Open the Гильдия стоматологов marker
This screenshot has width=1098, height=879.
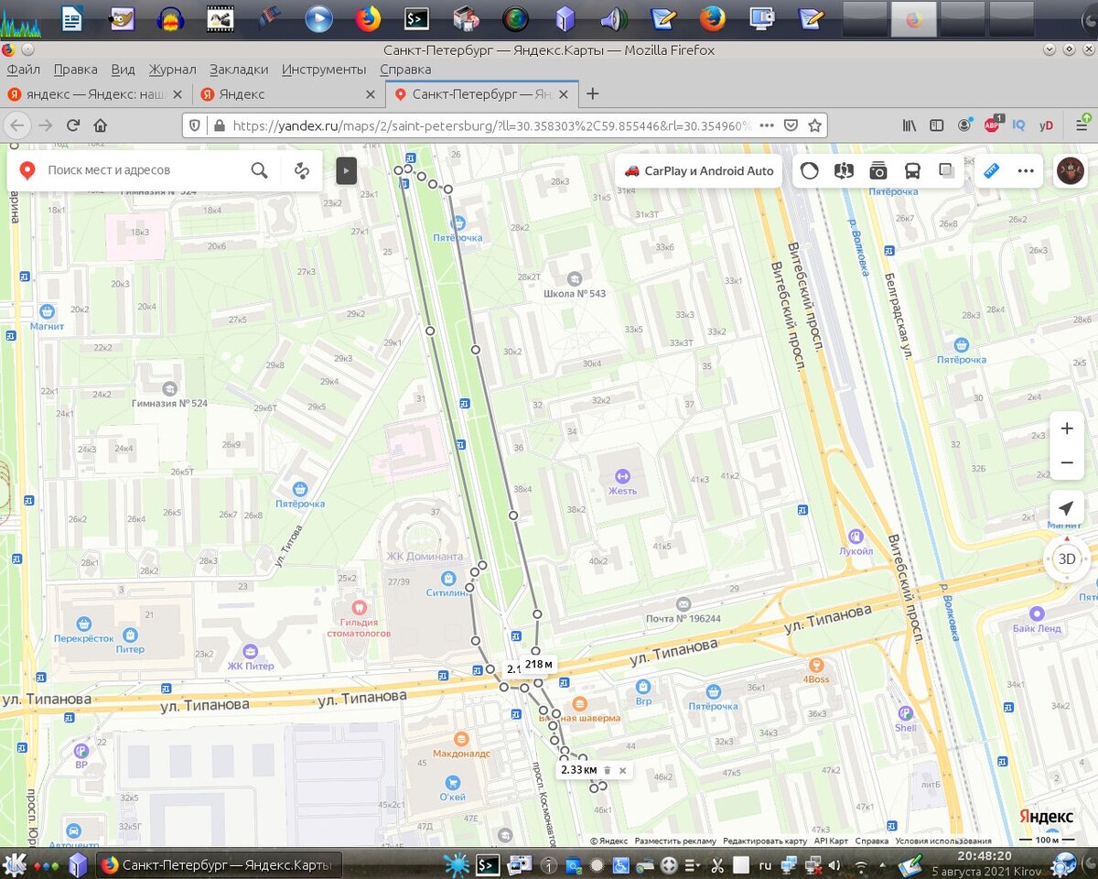tap(359, 607)
